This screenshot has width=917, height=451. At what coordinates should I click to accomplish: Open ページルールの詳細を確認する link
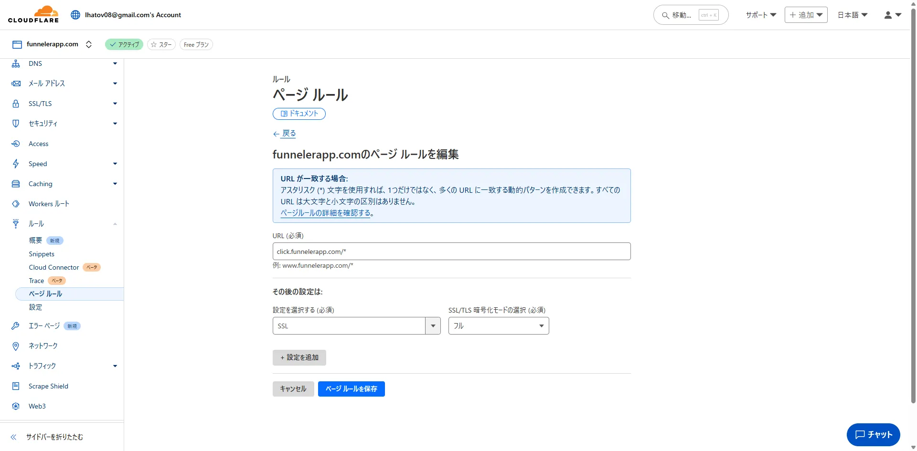(x=326, y=213)
